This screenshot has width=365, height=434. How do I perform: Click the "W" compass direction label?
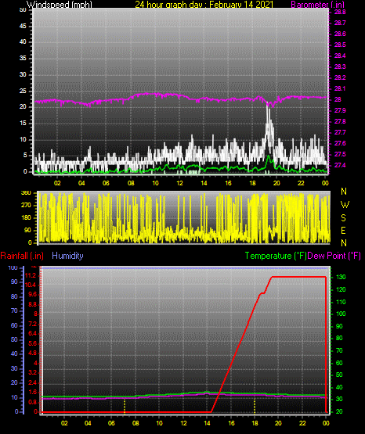point(345,205)
